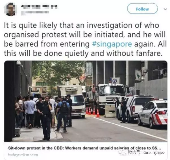Click the todayonline.com source domain
The image size is (170, 160).
(x=23, y=155)
